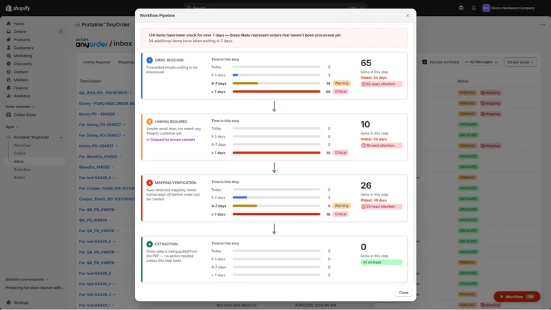Open Analytics under Portalink AnyOrder

[22, 169]
